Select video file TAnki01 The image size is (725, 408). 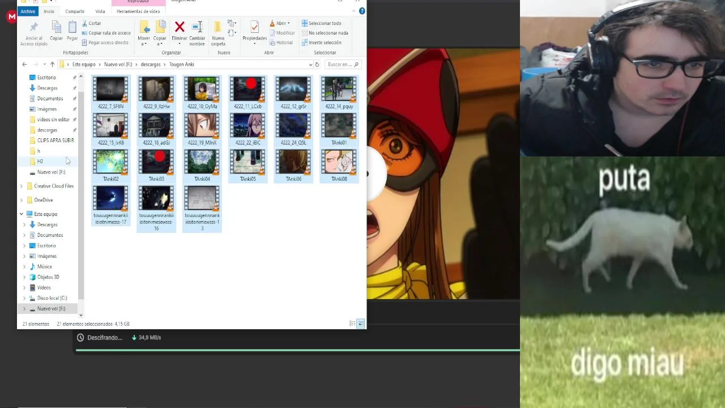point(339,129)
